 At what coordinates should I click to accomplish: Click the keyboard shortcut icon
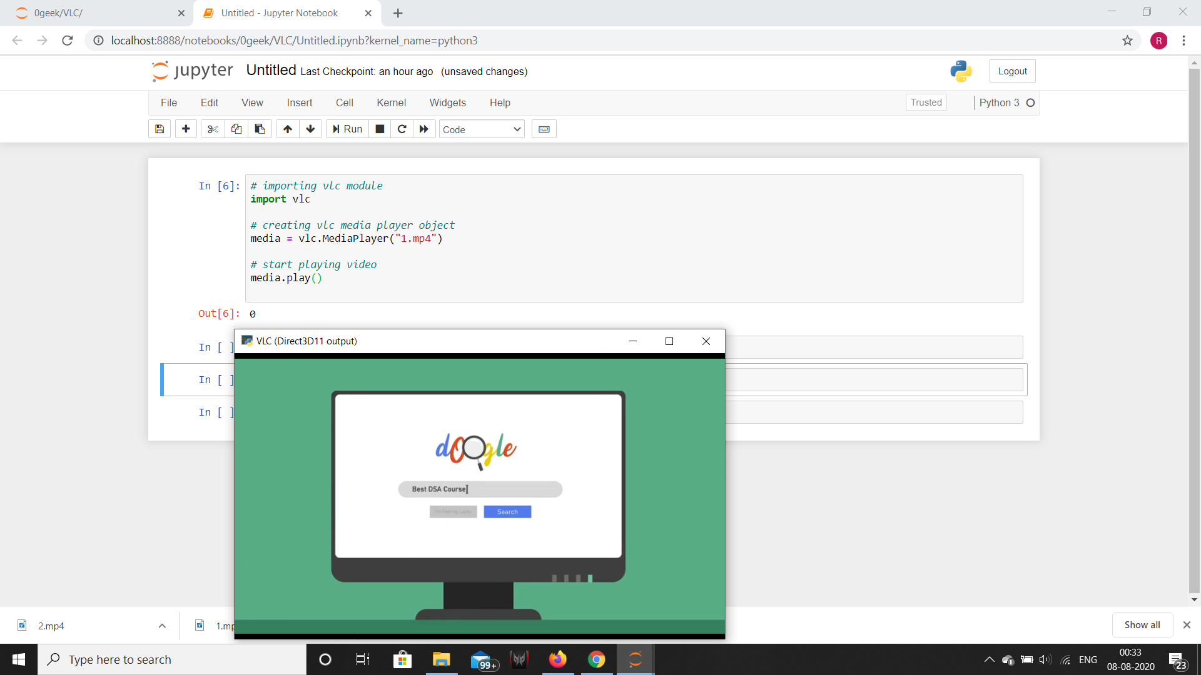pos(544,129)
